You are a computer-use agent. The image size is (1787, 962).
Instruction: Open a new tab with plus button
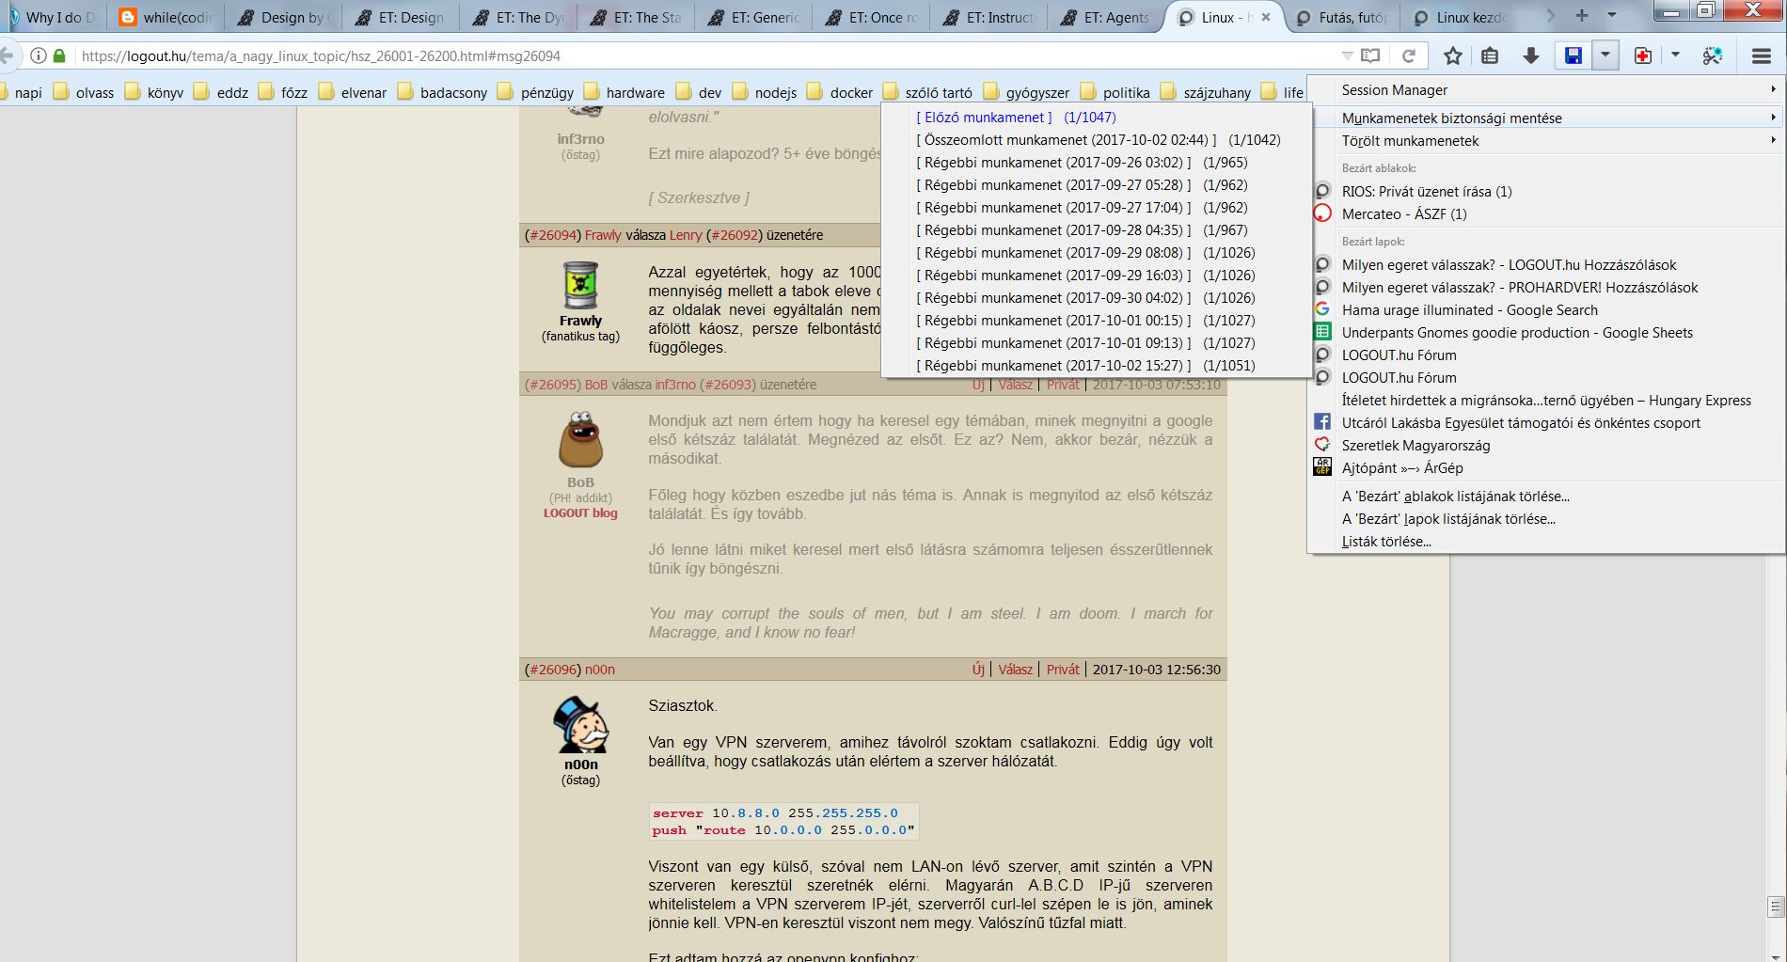tap(1582, 16)
